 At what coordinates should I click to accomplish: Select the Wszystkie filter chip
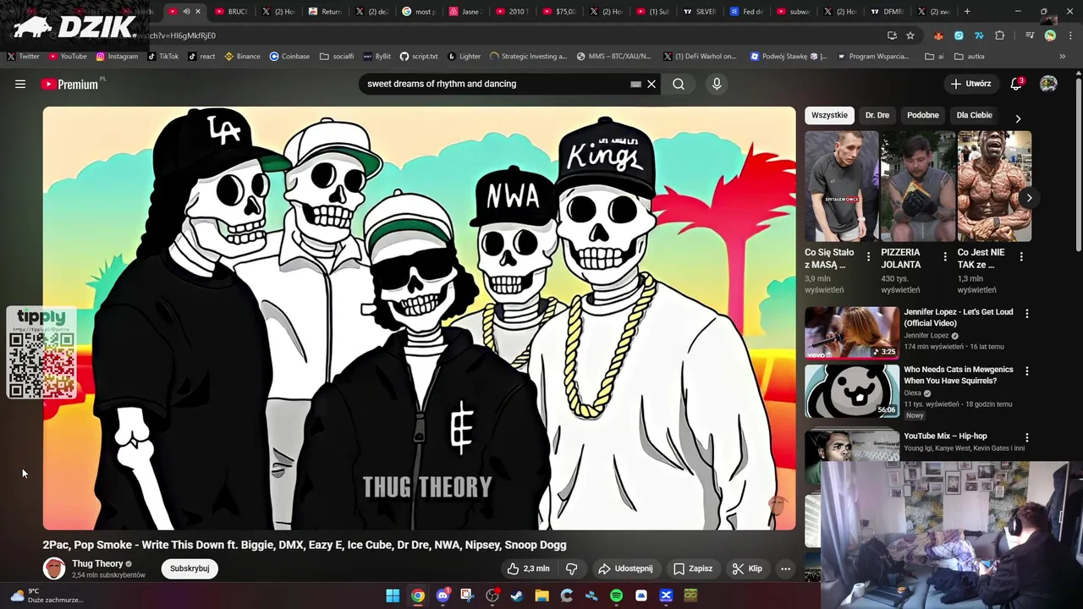pyautogui.click(x=829, y=115)
